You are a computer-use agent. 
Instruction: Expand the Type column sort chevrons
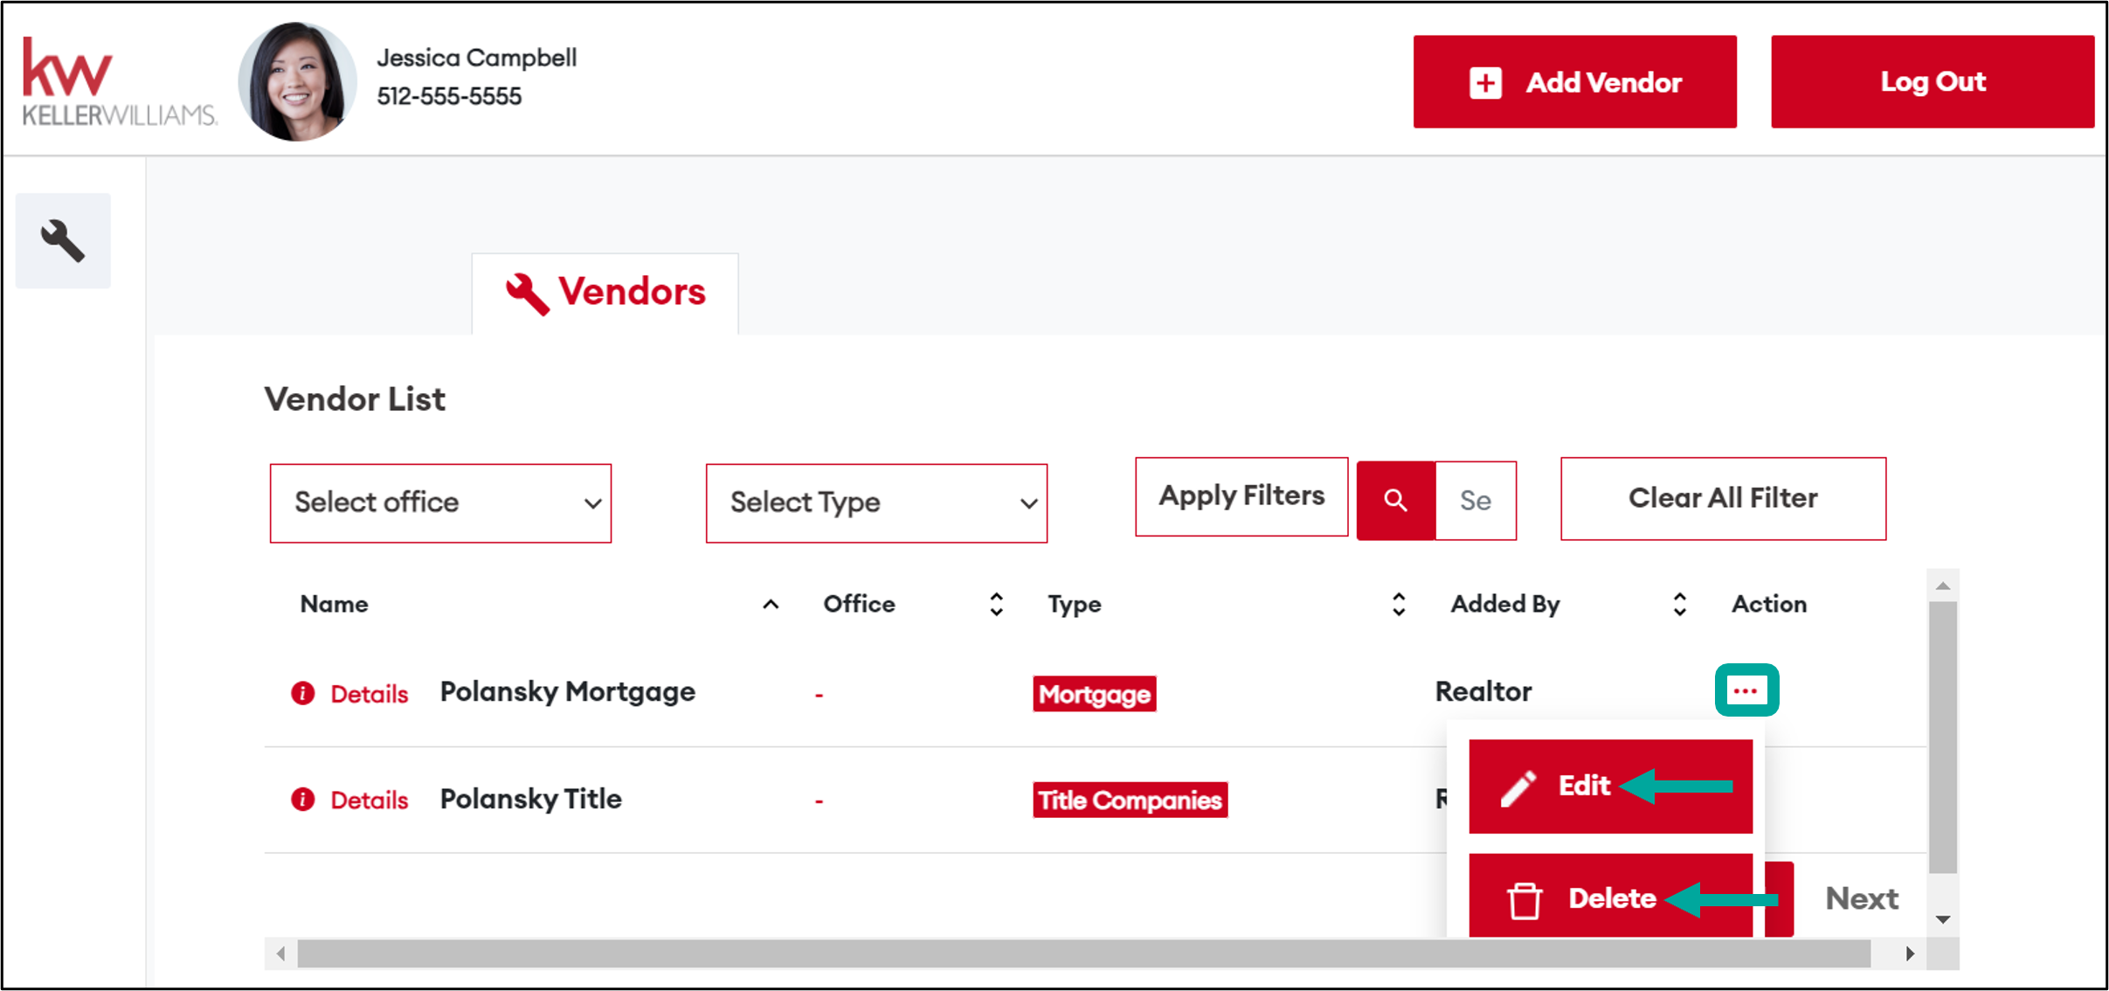point(1397,604)
